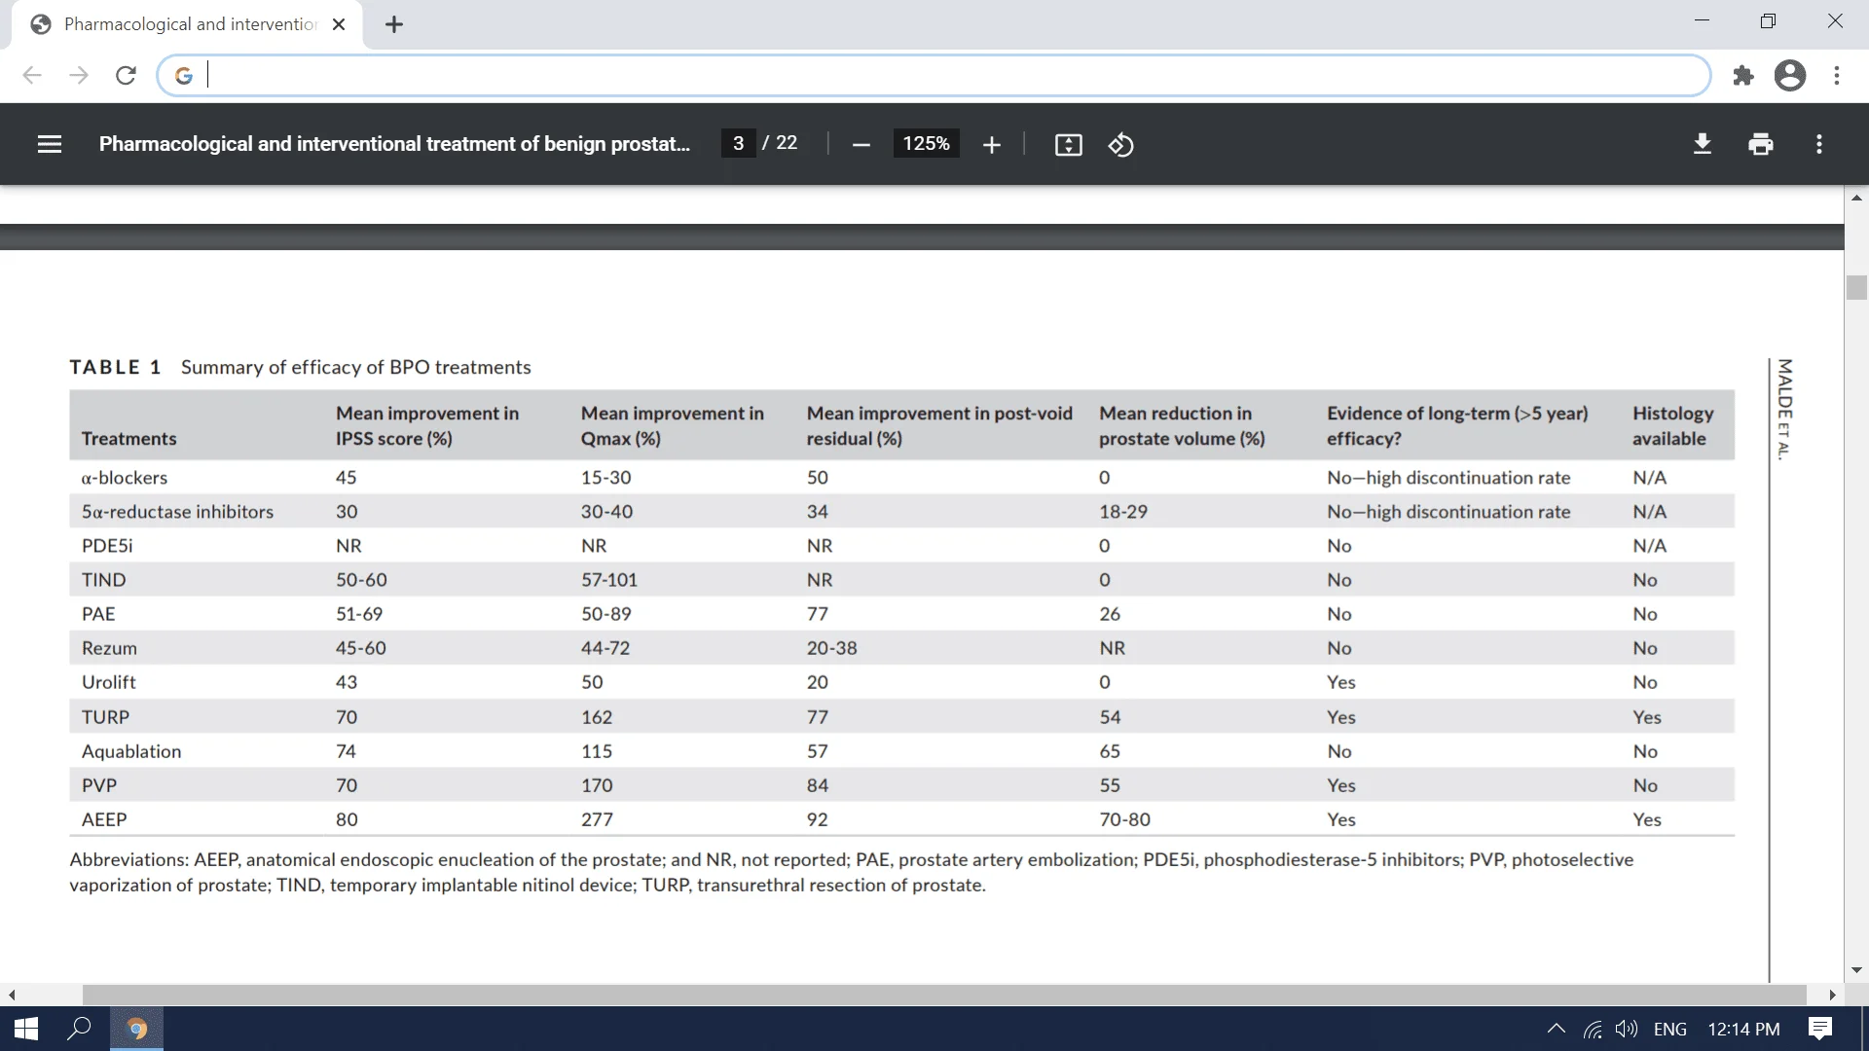Click 'No—high discontinuation rate' in α-blockers row
Screen dimensions: 1869x1051
(1448, 478)
